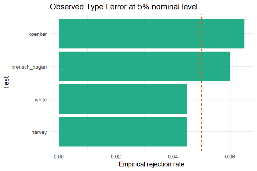Click the 0.02 x-axis tick label
The image size is (257, 171).
[116, 157]
